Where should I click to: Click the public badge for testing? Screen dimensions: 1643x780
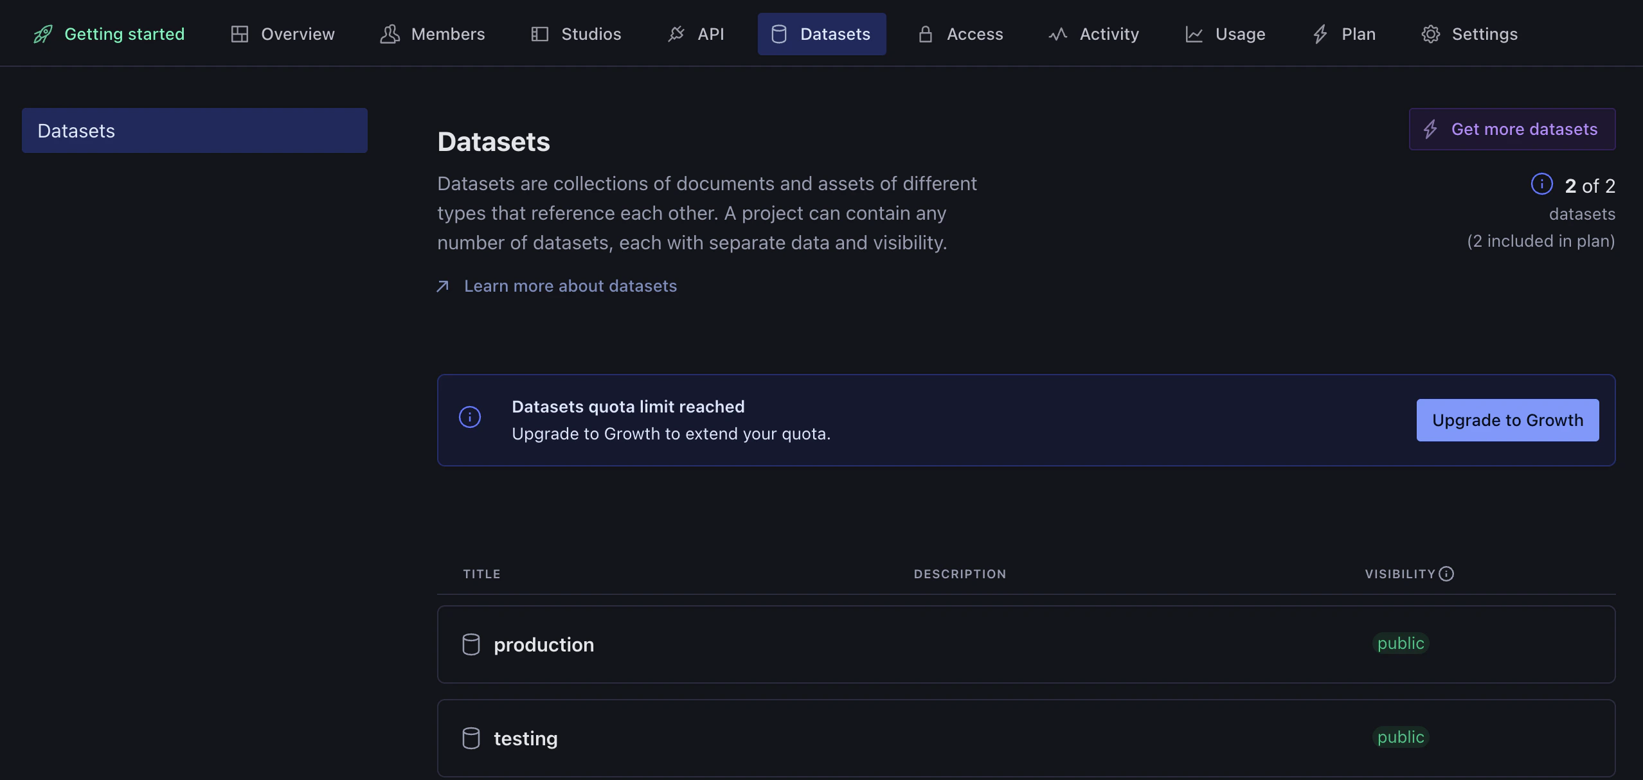pyautogui.click(x=1401, y=737)
